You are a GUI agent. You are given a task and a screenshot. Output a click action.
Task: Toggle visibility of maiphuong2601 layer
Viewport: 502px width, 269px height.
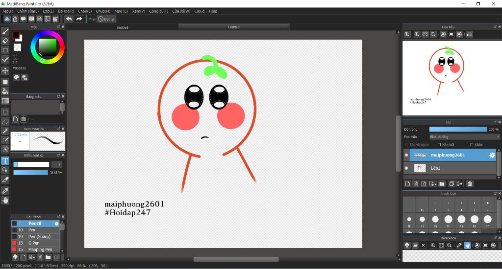406,155
